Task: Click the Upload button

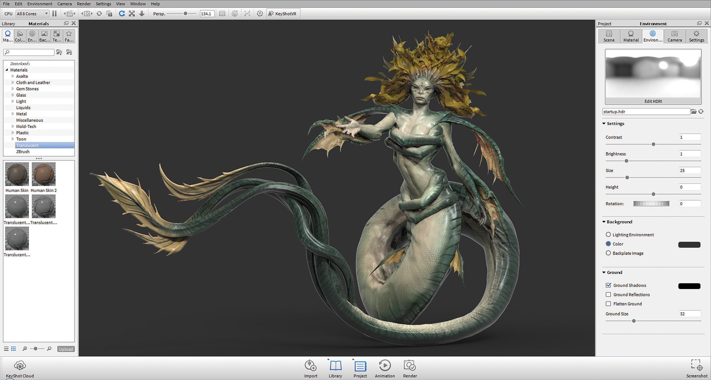Action: point(66,349)
